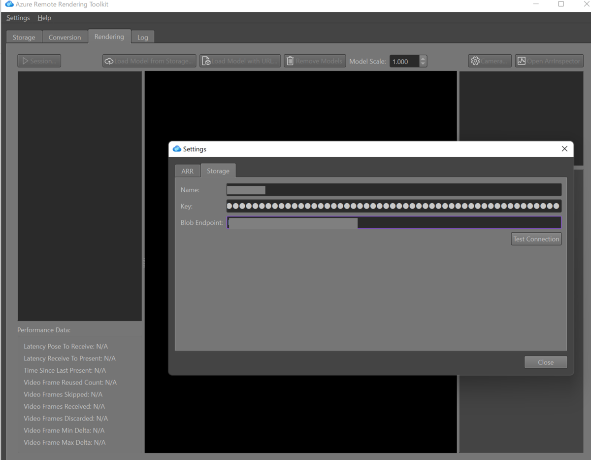This screenshot has width=591, height=460.
Task: Open the Camera settings button
Action: click(x=490, y=61)
